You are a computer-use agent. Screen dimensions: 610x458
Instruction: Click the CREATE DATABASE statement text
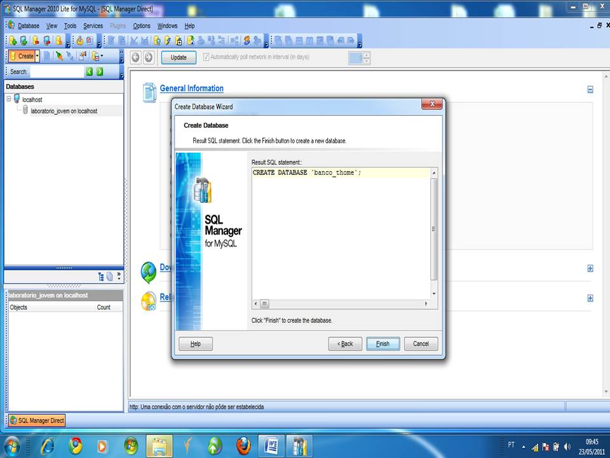point(307,172)
